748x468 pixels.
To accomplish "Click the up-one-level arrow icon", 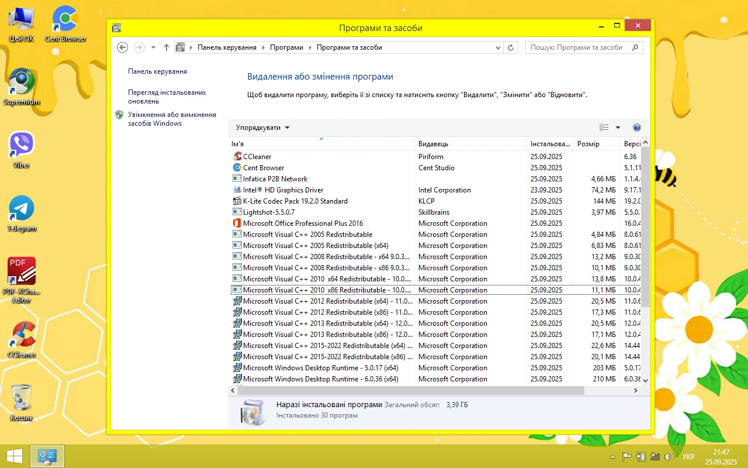I will [167, 47].
